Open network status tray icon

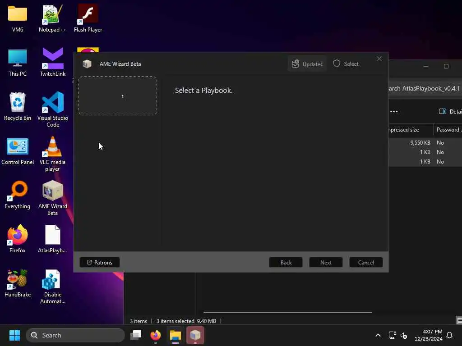coord(392,335)
